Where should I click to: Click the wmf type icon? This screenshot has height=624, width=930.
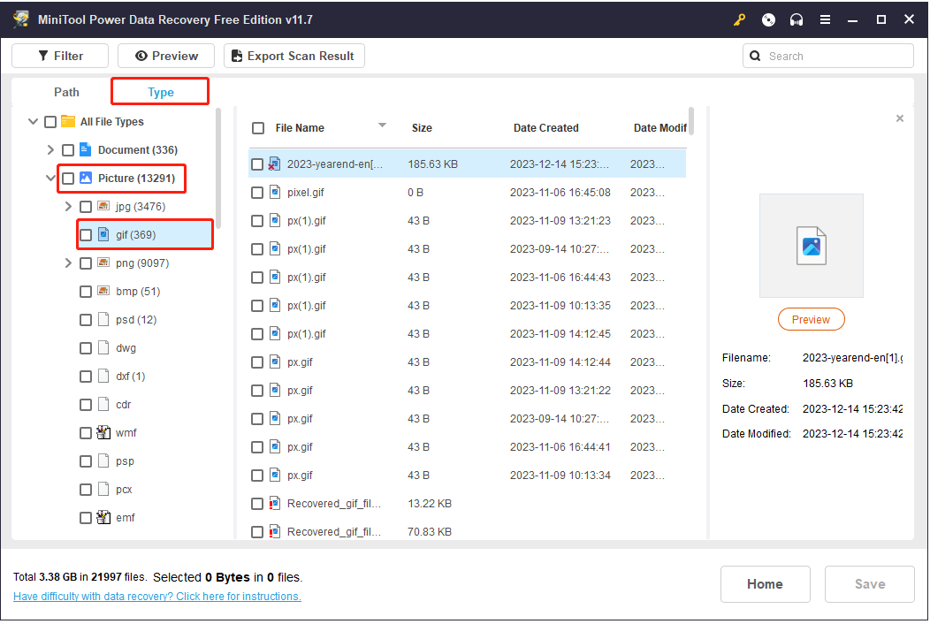[x=103, y=432]
